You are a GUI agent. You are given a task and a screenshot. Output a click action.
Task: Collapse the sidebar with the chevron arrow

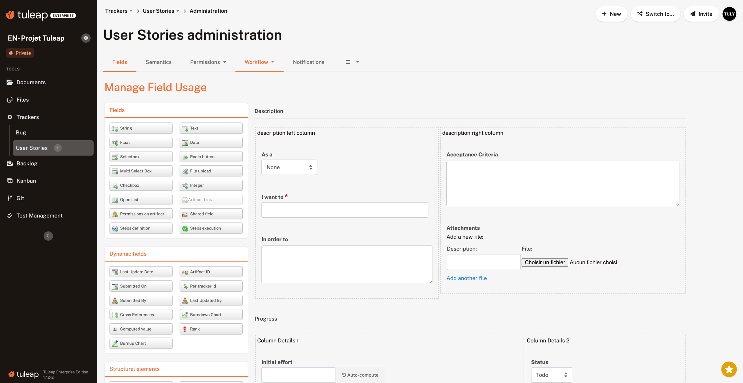pyautogui.click(x=48, y=236)
